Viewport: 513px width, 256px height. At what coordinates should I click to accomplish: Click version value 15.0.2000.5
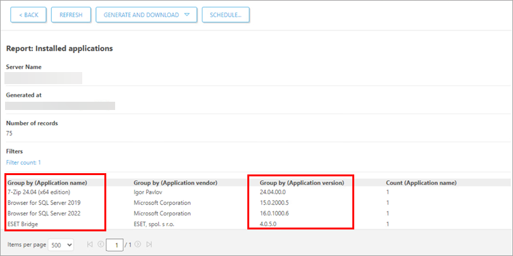(x=274, y=203)
